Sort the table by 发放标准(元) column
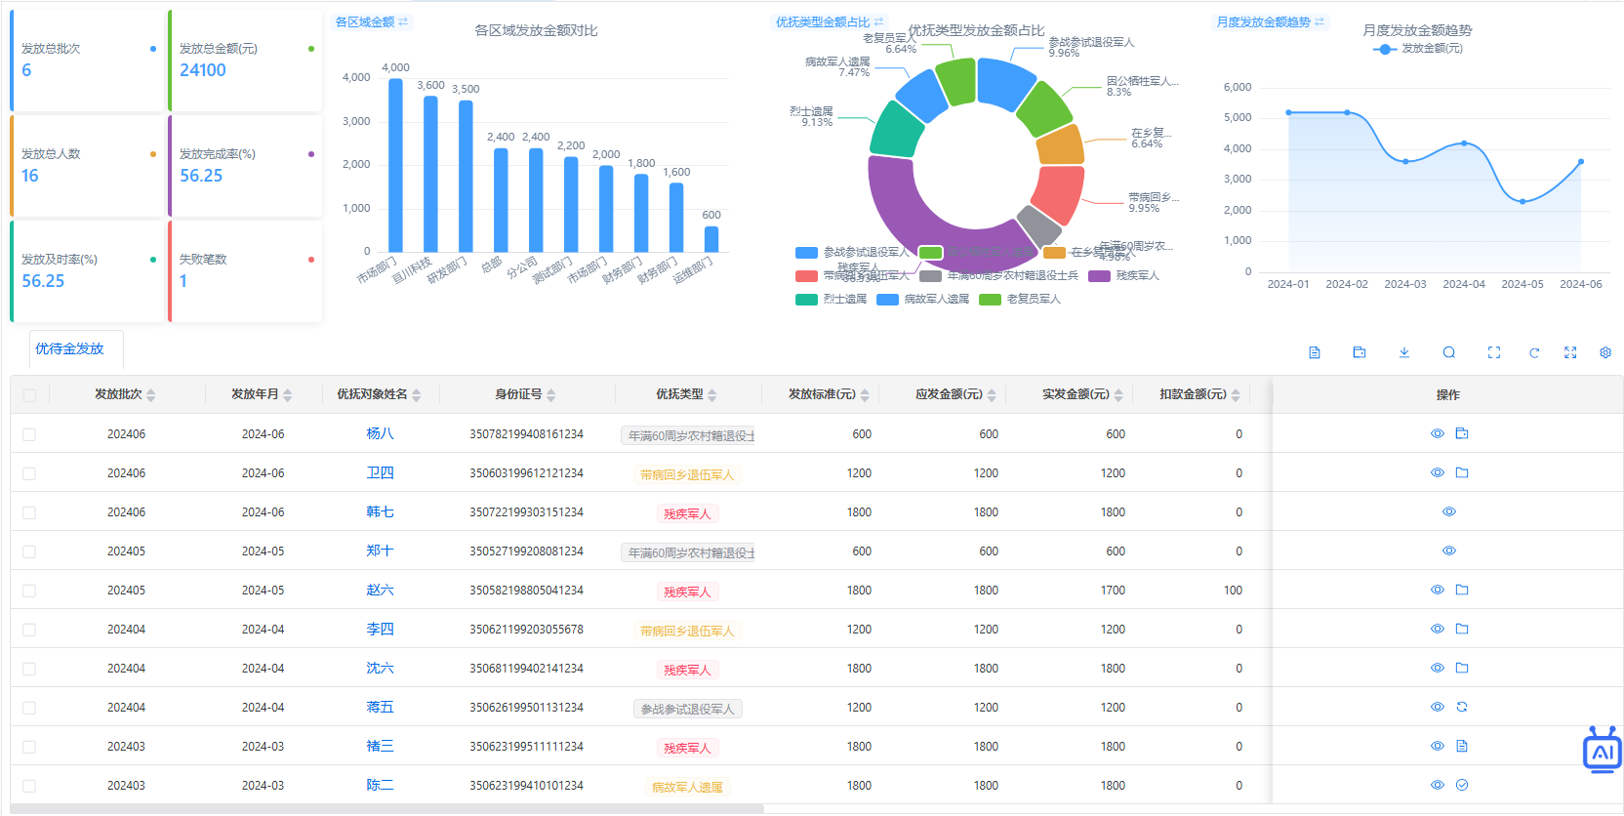 coord(865,395)
